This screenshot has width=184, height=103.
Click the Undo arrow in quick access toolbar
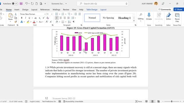26,4
